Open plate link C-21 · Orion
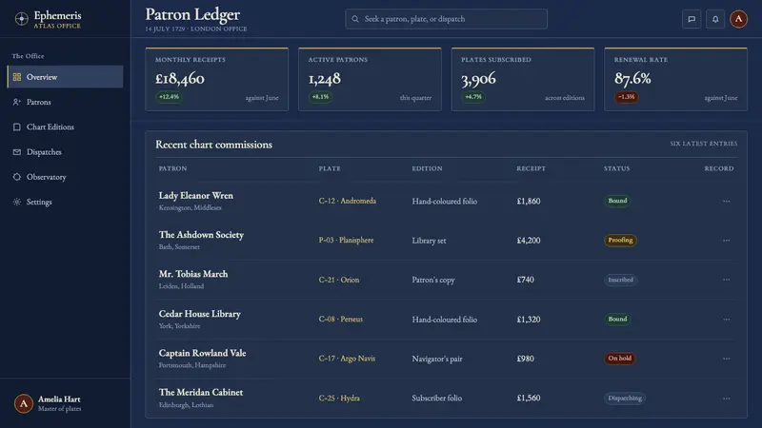The height and width of the screenshot is (428, 762). click(339, 280)
